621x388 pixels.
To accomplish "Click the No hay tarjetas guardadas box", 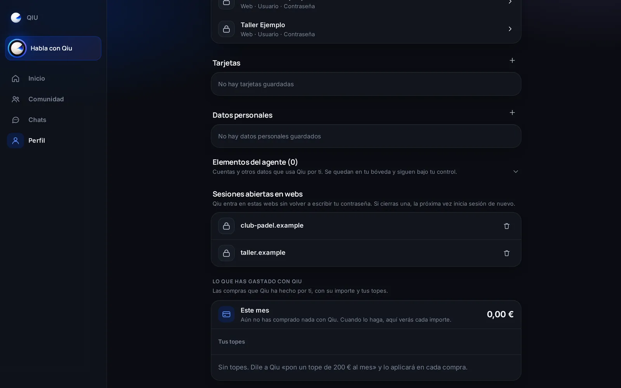I will tap(366, 84).
